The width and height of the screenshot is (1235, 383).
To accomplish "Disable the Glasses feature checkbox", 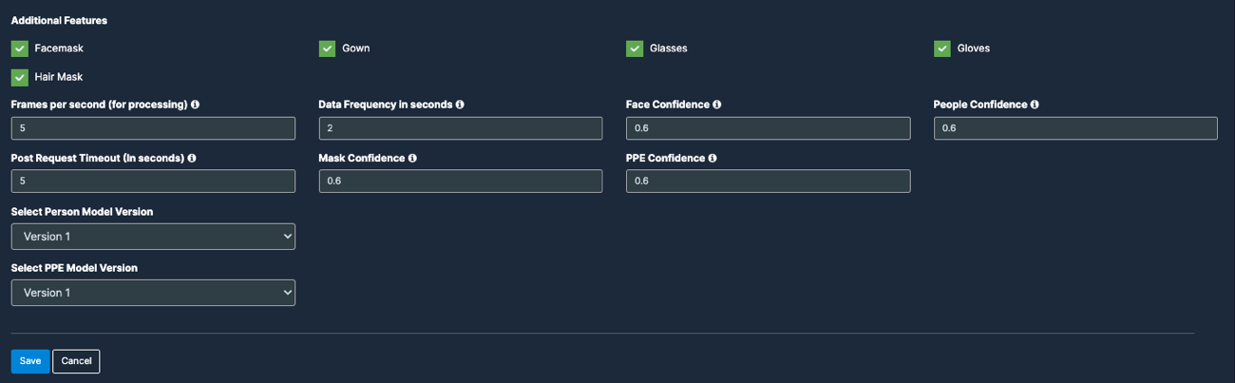I will coord(635,48).
